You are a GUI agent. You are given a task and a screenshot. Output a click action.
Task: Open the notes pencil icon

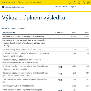74,3
